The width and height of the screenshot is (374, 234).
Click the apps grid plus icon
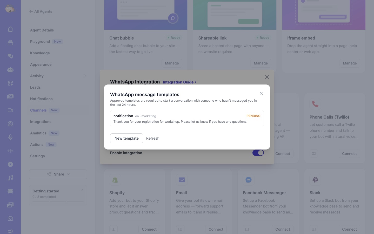[10, 83]
